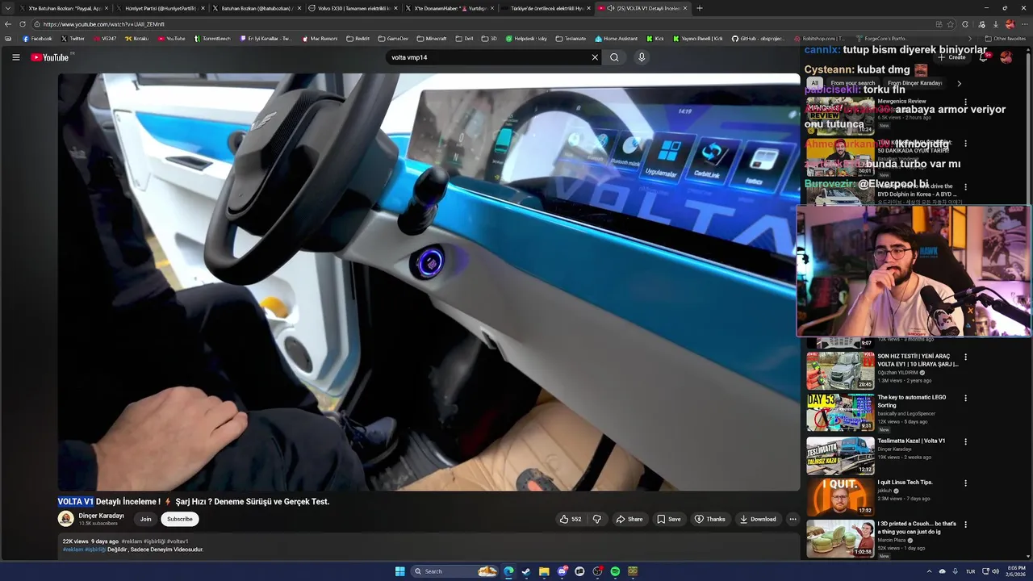The height and width of the screenshot is (581, 1033).
Task: Click the Windows taskbar Search box
Action: [454, 571]
